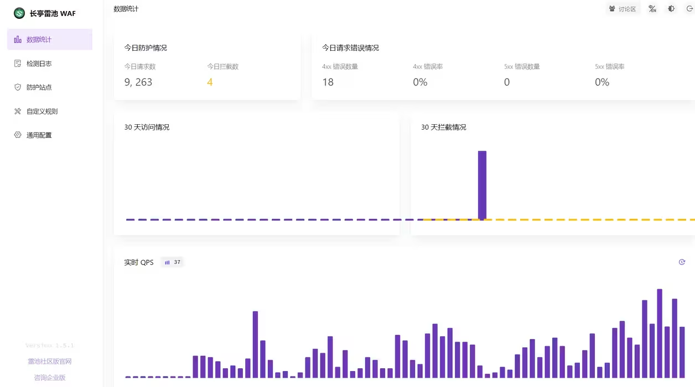Click the tall purple bar in 30 天拦截情况
The image size is (695, 387).
coord(482,185)
